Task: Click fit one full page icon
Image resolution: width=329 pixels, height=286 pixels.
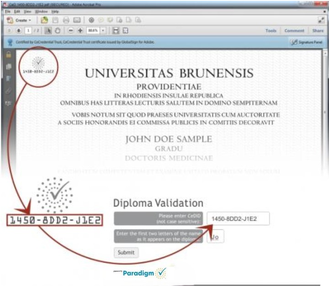Action: click(x=126, y=31)
